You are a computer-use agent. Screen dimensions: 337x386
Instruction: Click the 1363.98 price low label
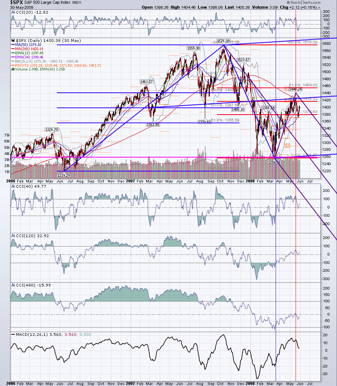click(x=153, y=125)
